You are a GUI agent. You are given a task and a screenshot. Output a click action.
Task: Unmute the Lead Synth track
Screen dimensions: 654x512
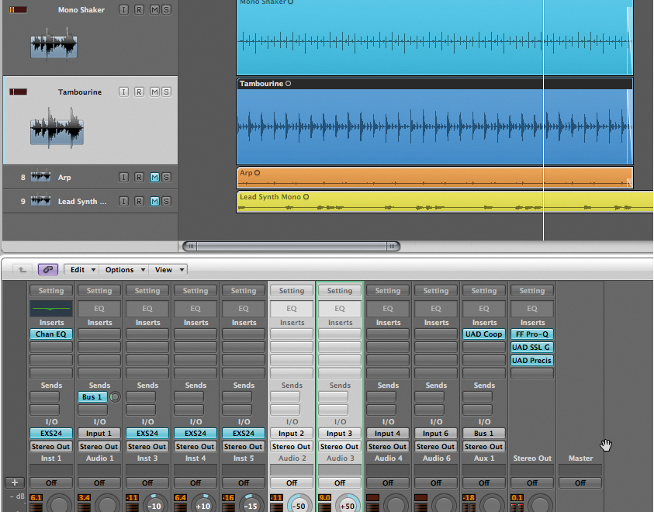pyautogui.click(x=154, y=202)
